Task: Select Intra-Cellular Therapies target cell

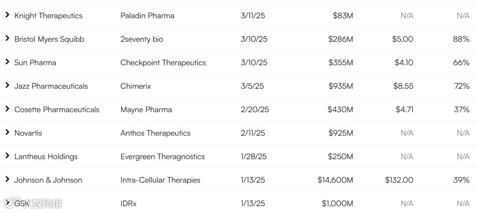Action: click(x=160, y=180)
